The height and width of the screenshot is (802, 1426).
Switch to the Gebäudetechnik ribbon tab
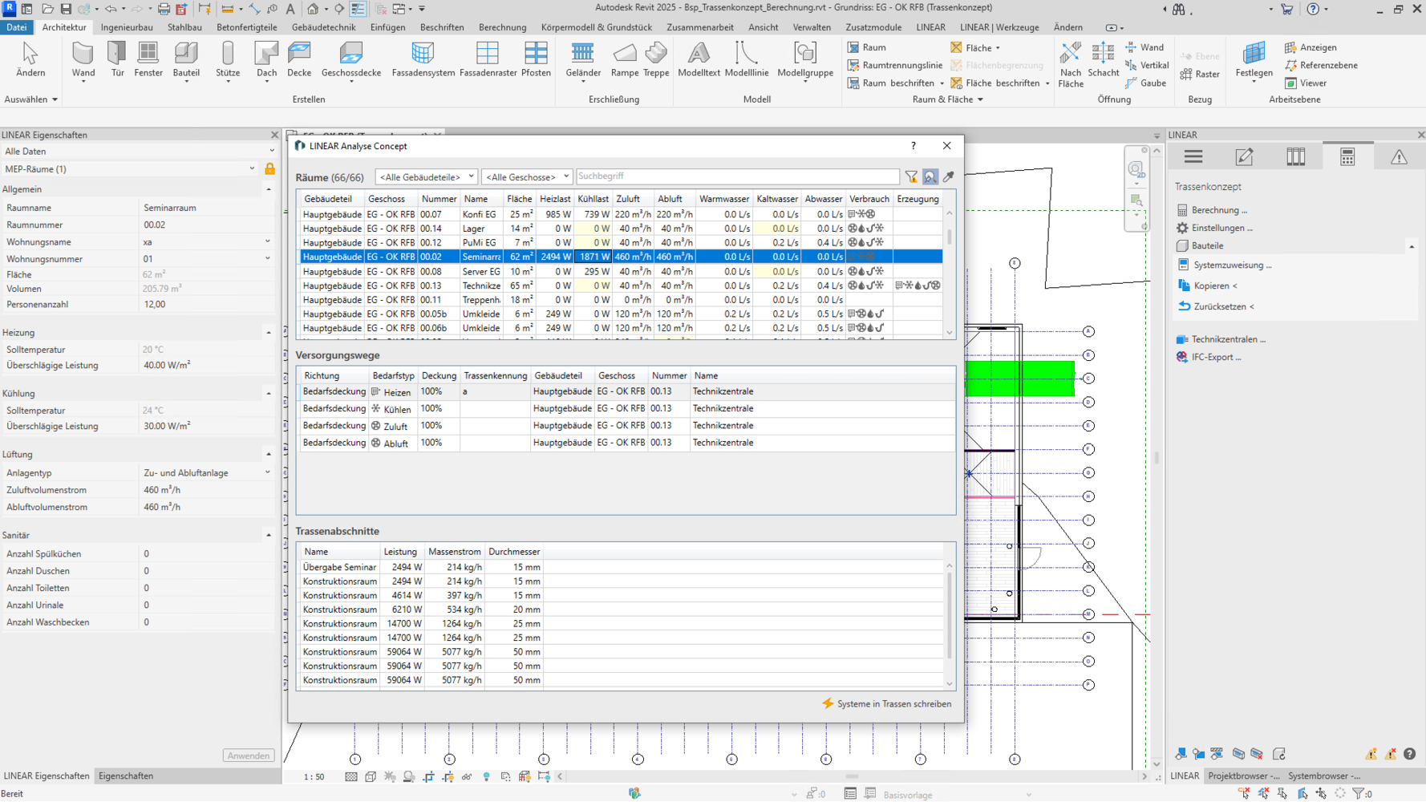click(323, 27)
